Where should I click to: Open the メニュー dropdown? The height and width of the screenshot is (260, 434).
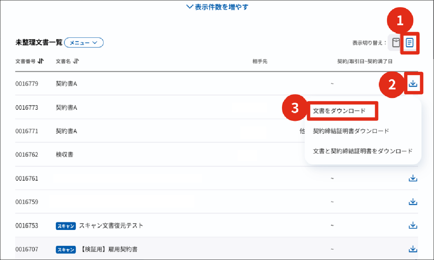(83, 43)
